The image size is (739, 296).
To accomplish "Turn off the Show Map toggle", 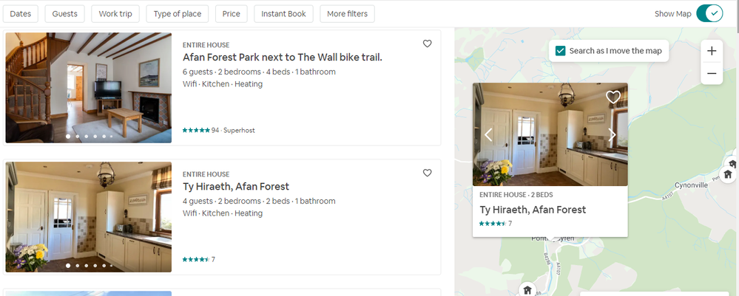I will (x=709, y=13).
